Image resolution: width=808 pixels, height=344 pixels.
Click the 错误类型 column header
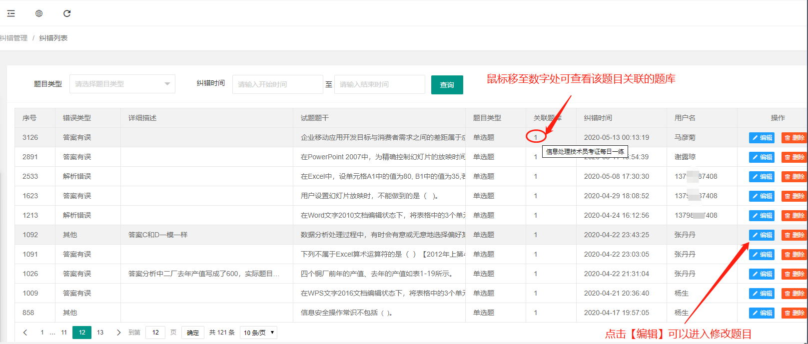coord(77,118)
